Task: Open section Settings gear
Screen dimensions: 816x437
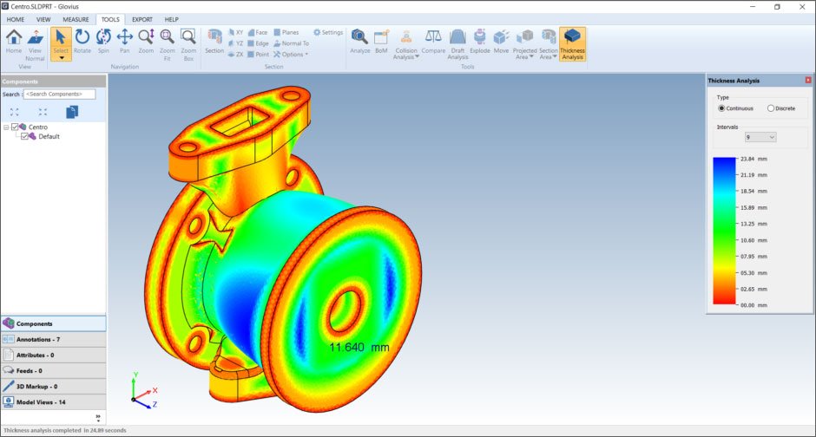Action: [328, 32]
